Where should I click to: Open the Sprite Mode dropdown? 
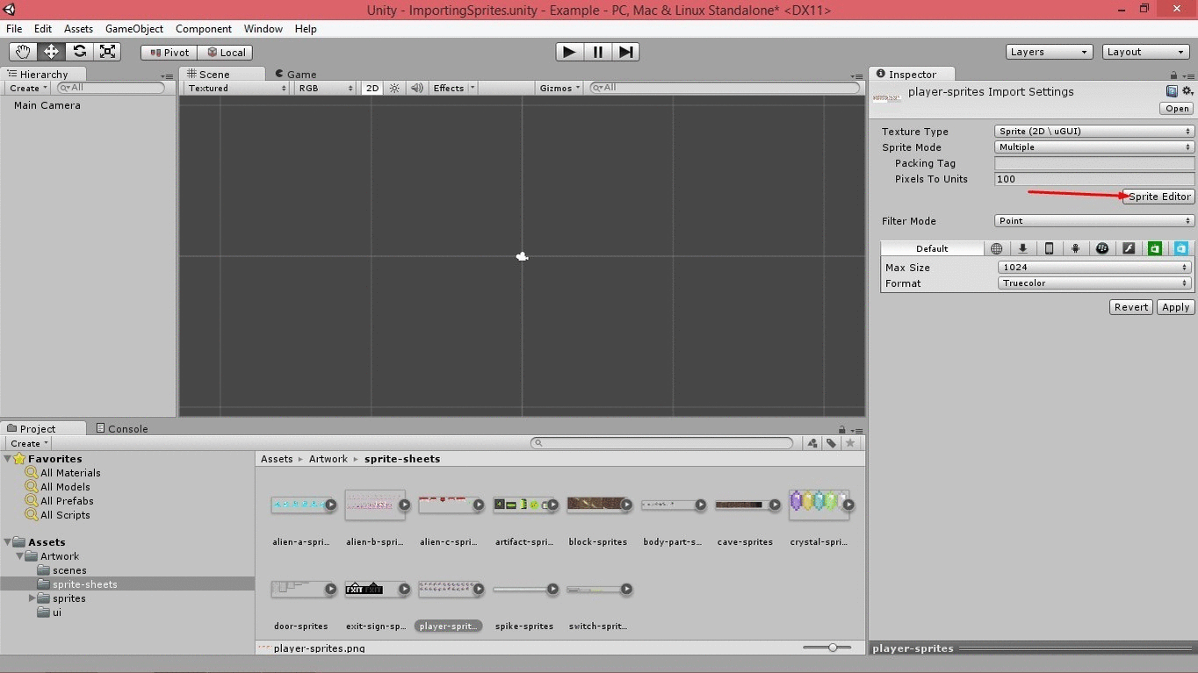click(1094, 147)
